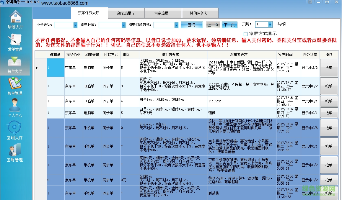Sort by the 发布时间 column header
This screenshot has width=342, height=200.
point(285,55)
